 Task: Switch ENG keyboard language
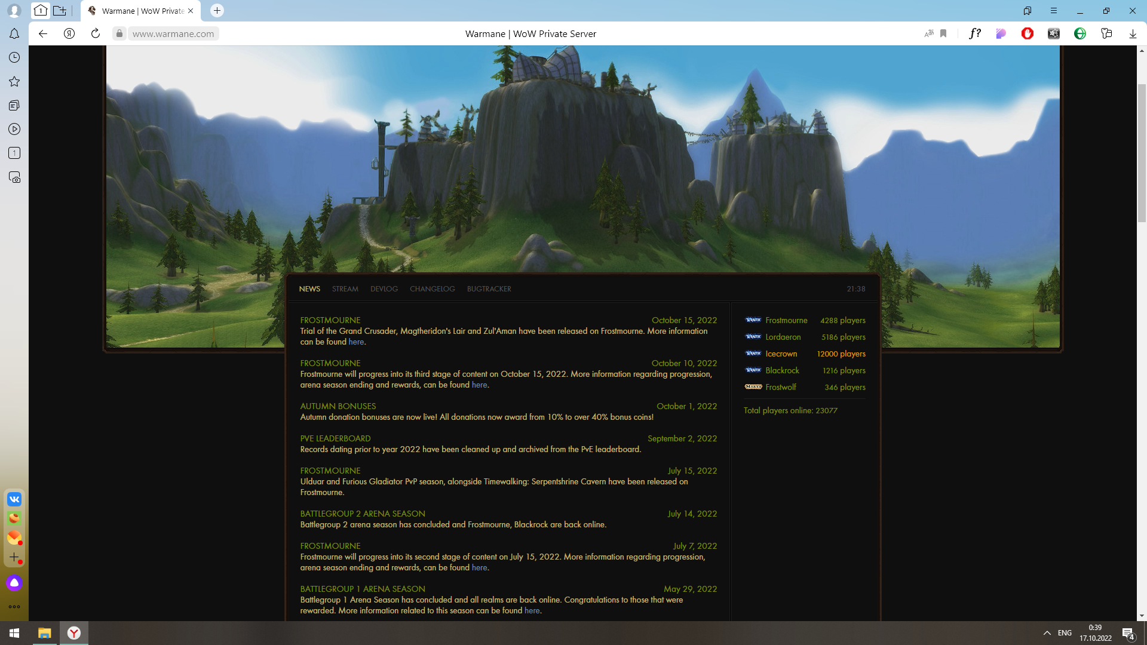[1065, 633]
